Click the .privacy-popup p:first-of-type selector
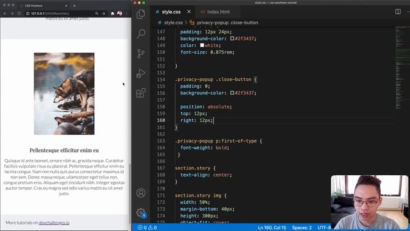This screenshot has height=231, width=410. 216,141
